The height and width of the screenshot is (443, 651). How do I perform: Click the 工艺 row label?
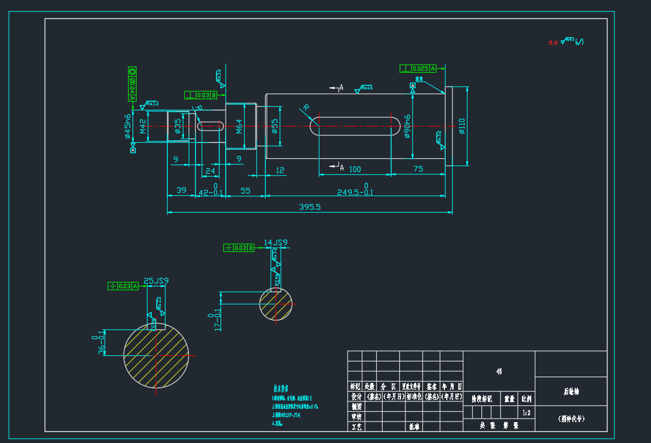click(x=356, y=426)
